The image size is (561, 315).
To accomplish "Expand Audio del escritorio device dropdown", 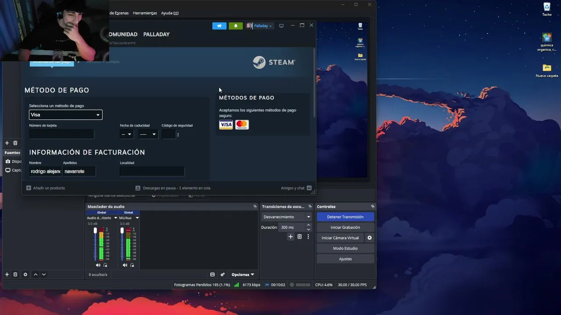I will 116,218.
